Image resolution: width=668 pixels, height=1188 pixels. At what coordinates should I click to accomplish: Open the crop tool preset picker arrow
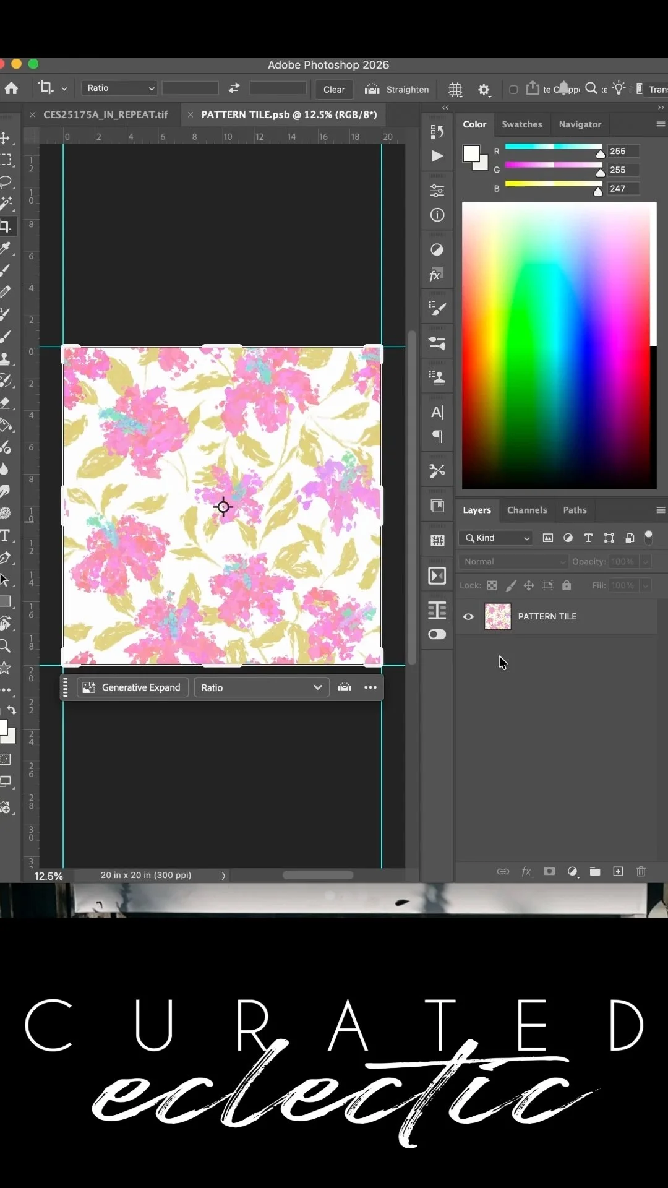[64, 89]
